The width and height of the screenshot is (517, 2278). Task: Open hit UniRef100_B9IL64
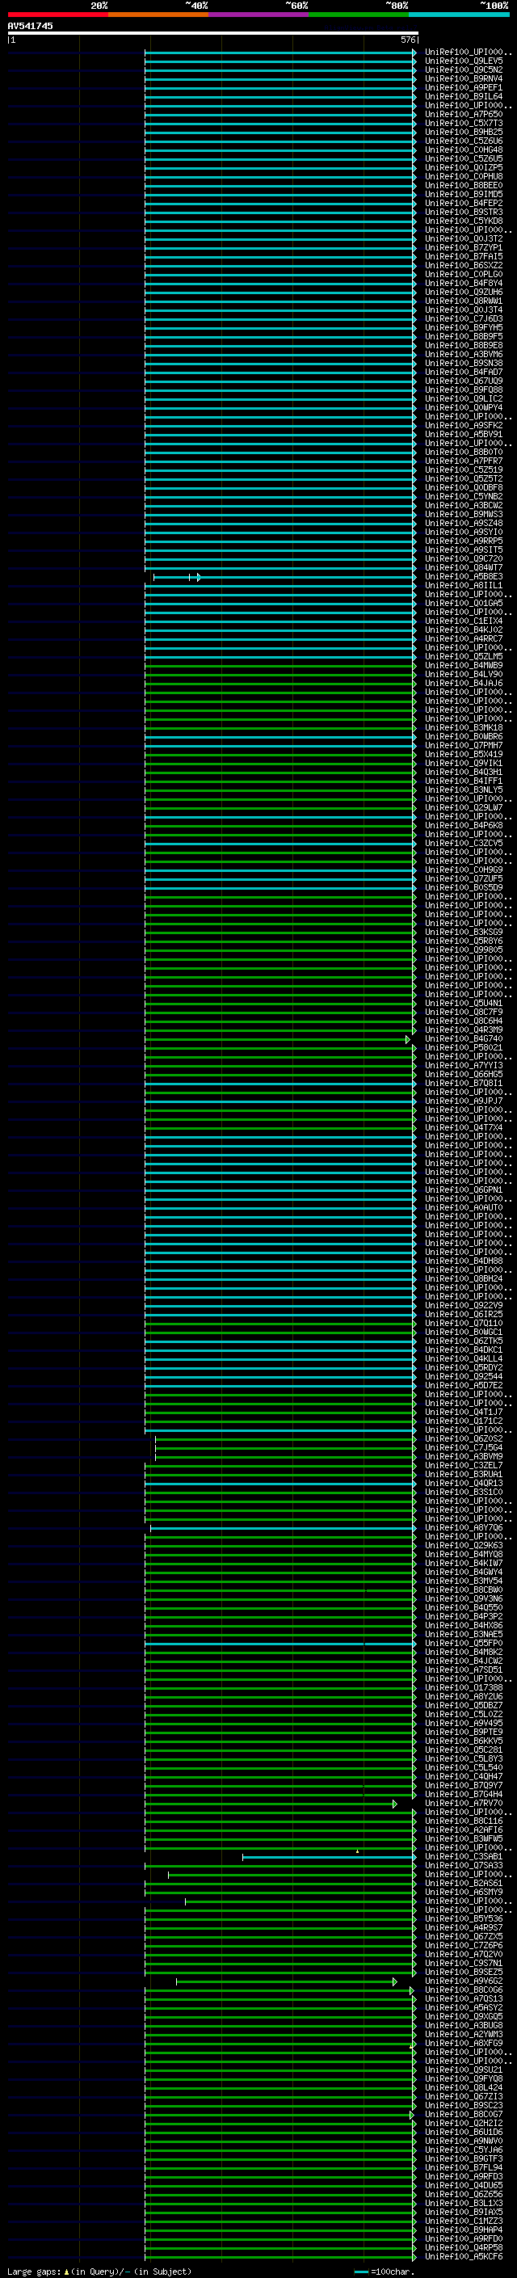[x=464, y=96]
